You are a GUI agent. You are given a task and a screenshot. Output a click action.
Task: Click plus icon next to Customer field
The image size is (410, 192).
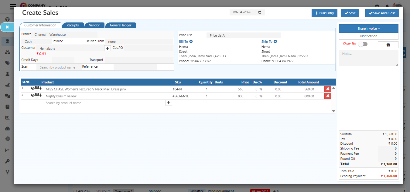click(x=108, y=48)
